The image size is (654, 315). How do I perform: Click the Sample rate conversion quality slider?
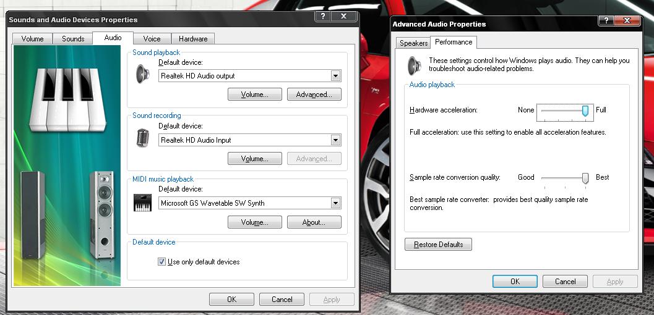[x=585, y=178]
